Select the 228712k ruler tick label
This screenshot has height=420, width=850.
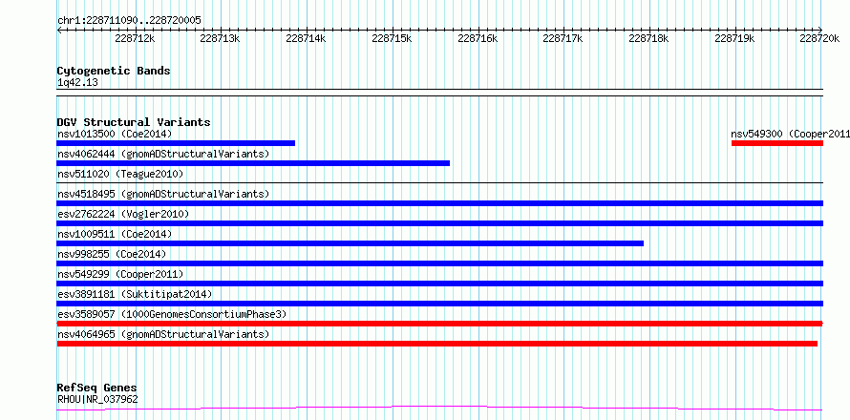tap(135, 38)
